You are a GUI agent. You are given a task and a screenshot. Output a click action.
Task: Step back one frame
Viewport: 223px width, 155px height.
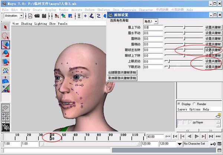tap(175, 136)
